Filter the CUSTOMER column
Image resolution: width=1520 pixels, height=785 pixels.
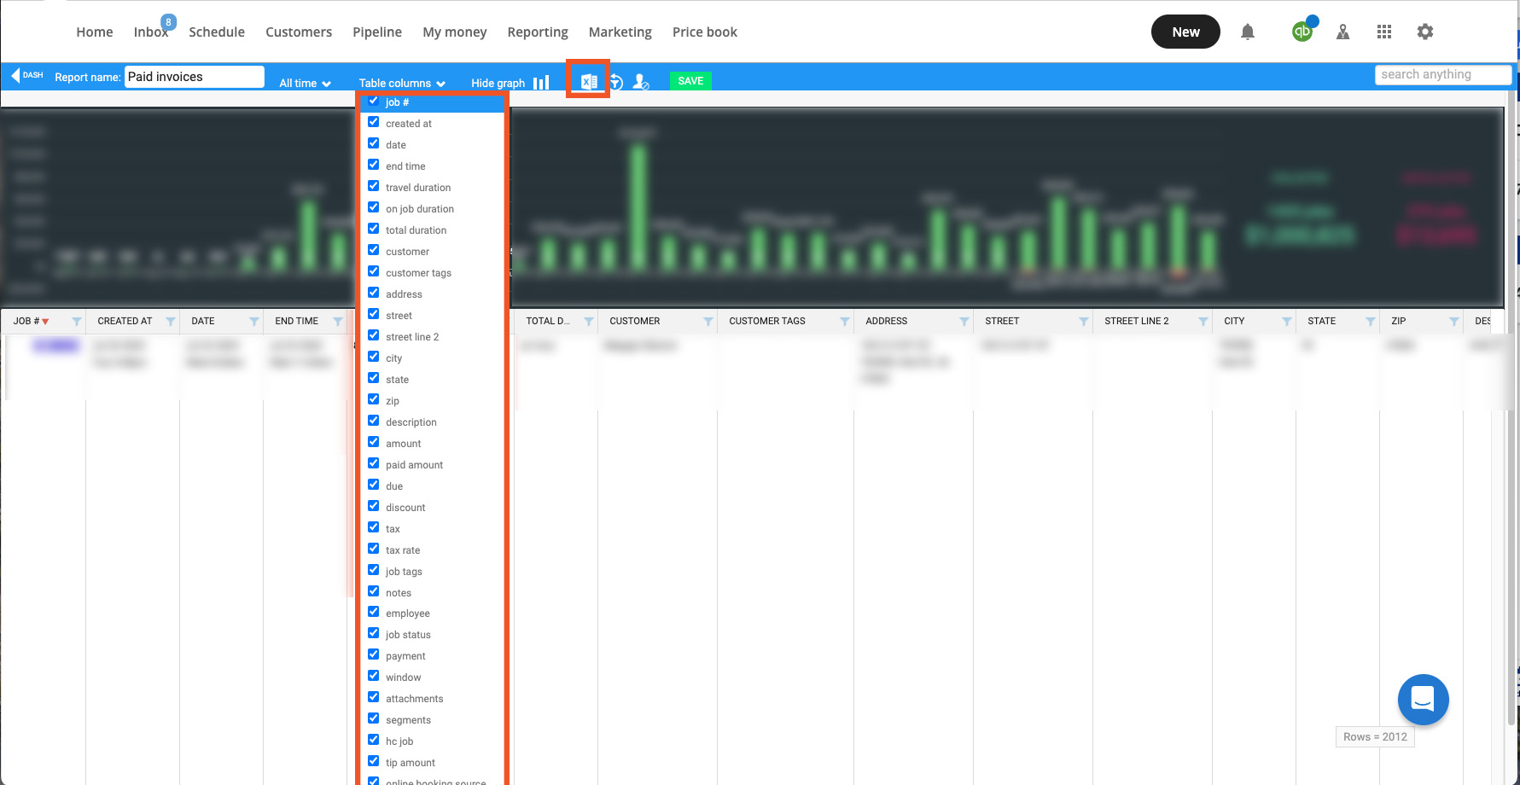coord(708,322)
